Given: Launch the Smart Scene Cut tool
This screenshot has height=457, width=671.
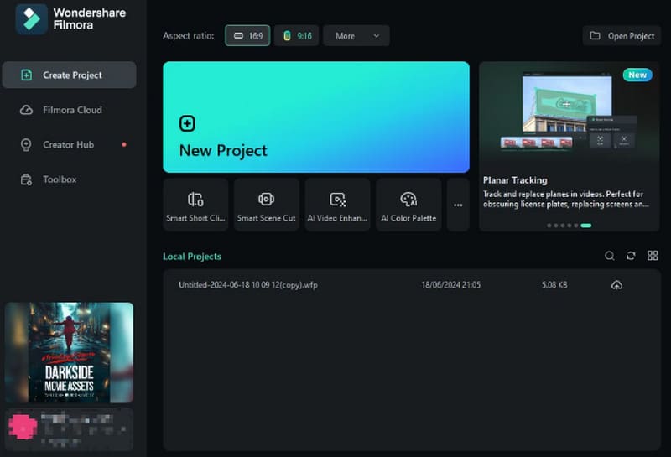Looking at the screenshot, I should pyautogui.click(x=266, y=204).
